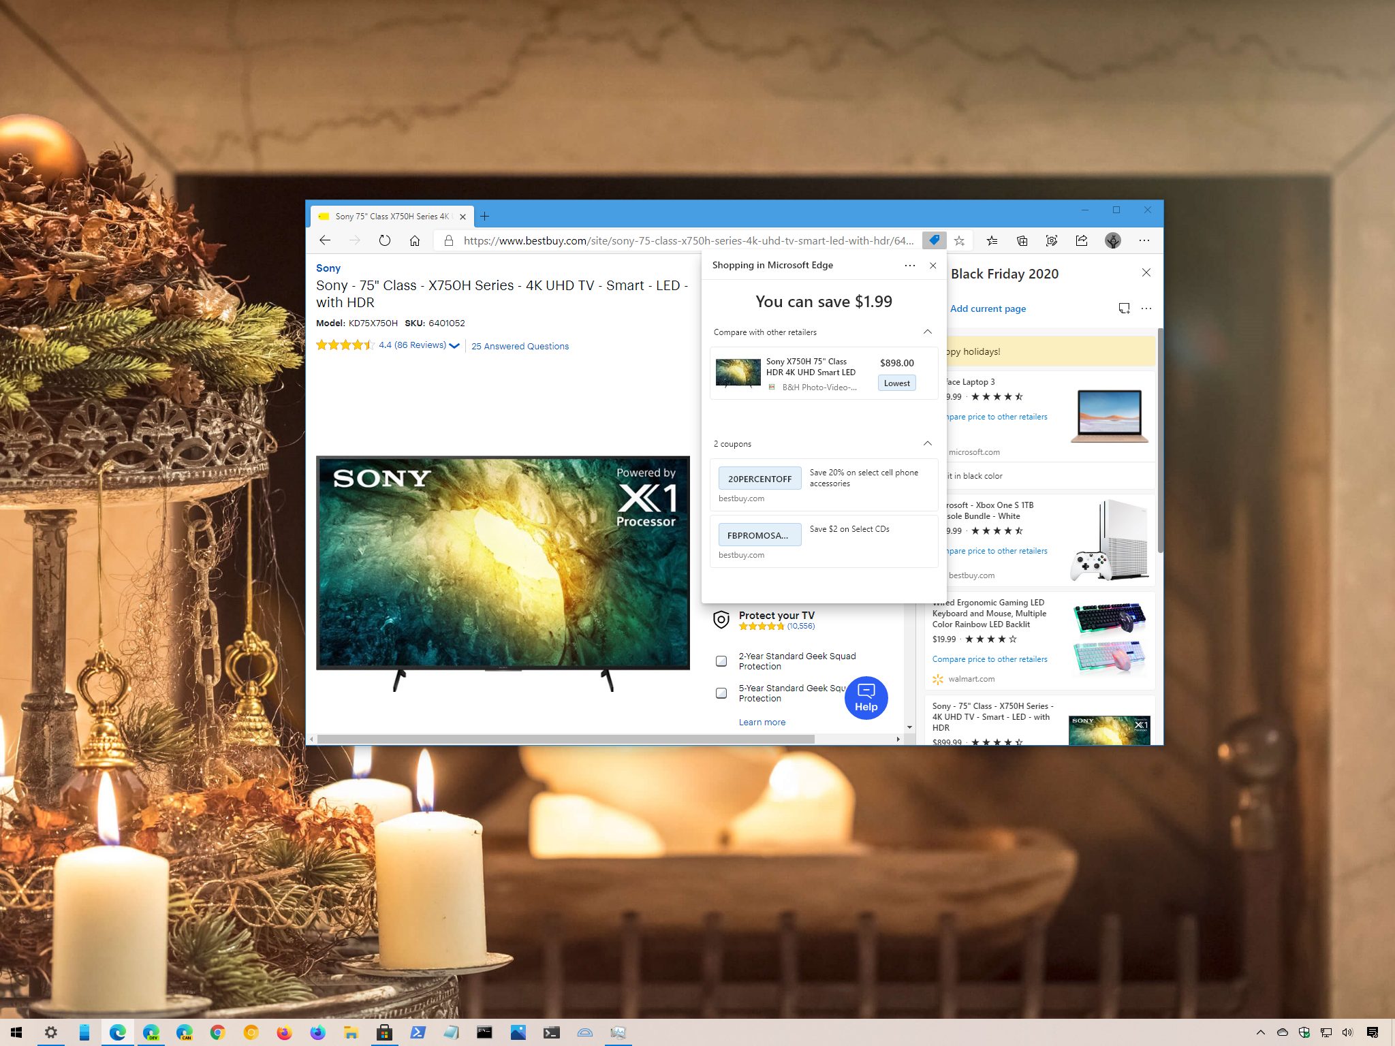Close the Shopping in Microsoft Edge popup

pyautogui.click(x=932, y=266)
